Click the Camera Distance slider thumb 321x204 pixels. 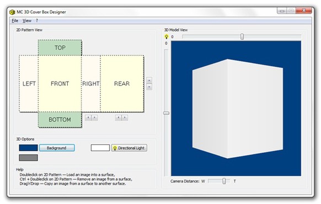pyautogui.click(x=224, y=181)
